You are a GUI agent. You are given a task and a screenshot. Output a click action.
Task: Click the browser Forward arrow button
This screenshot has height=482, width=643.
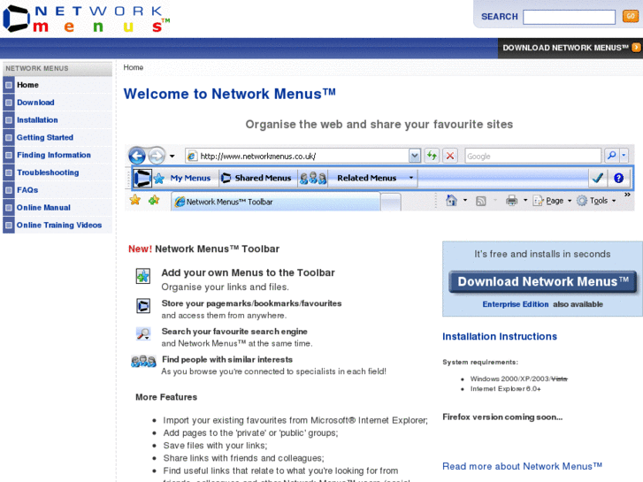coord(157,156)
